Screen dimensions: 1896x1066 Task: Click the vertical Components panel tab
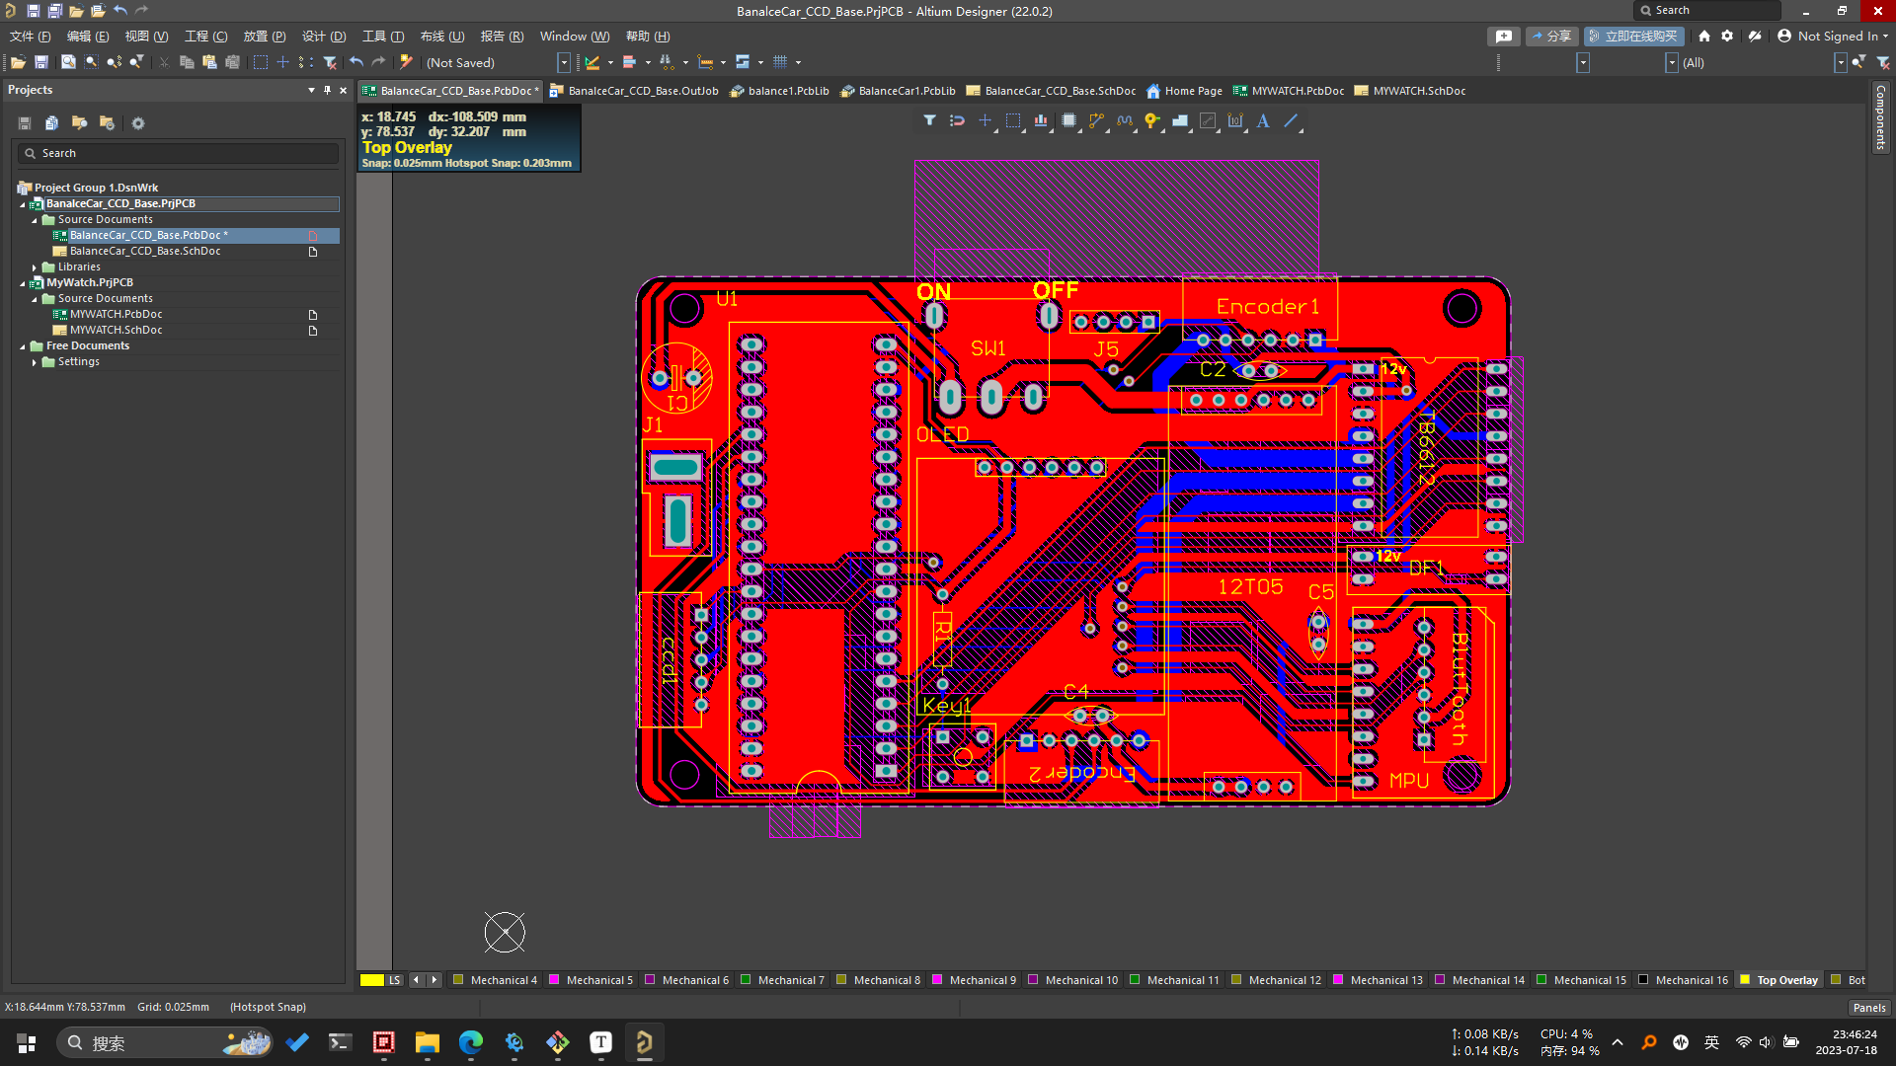click(x=1880, y=117)
